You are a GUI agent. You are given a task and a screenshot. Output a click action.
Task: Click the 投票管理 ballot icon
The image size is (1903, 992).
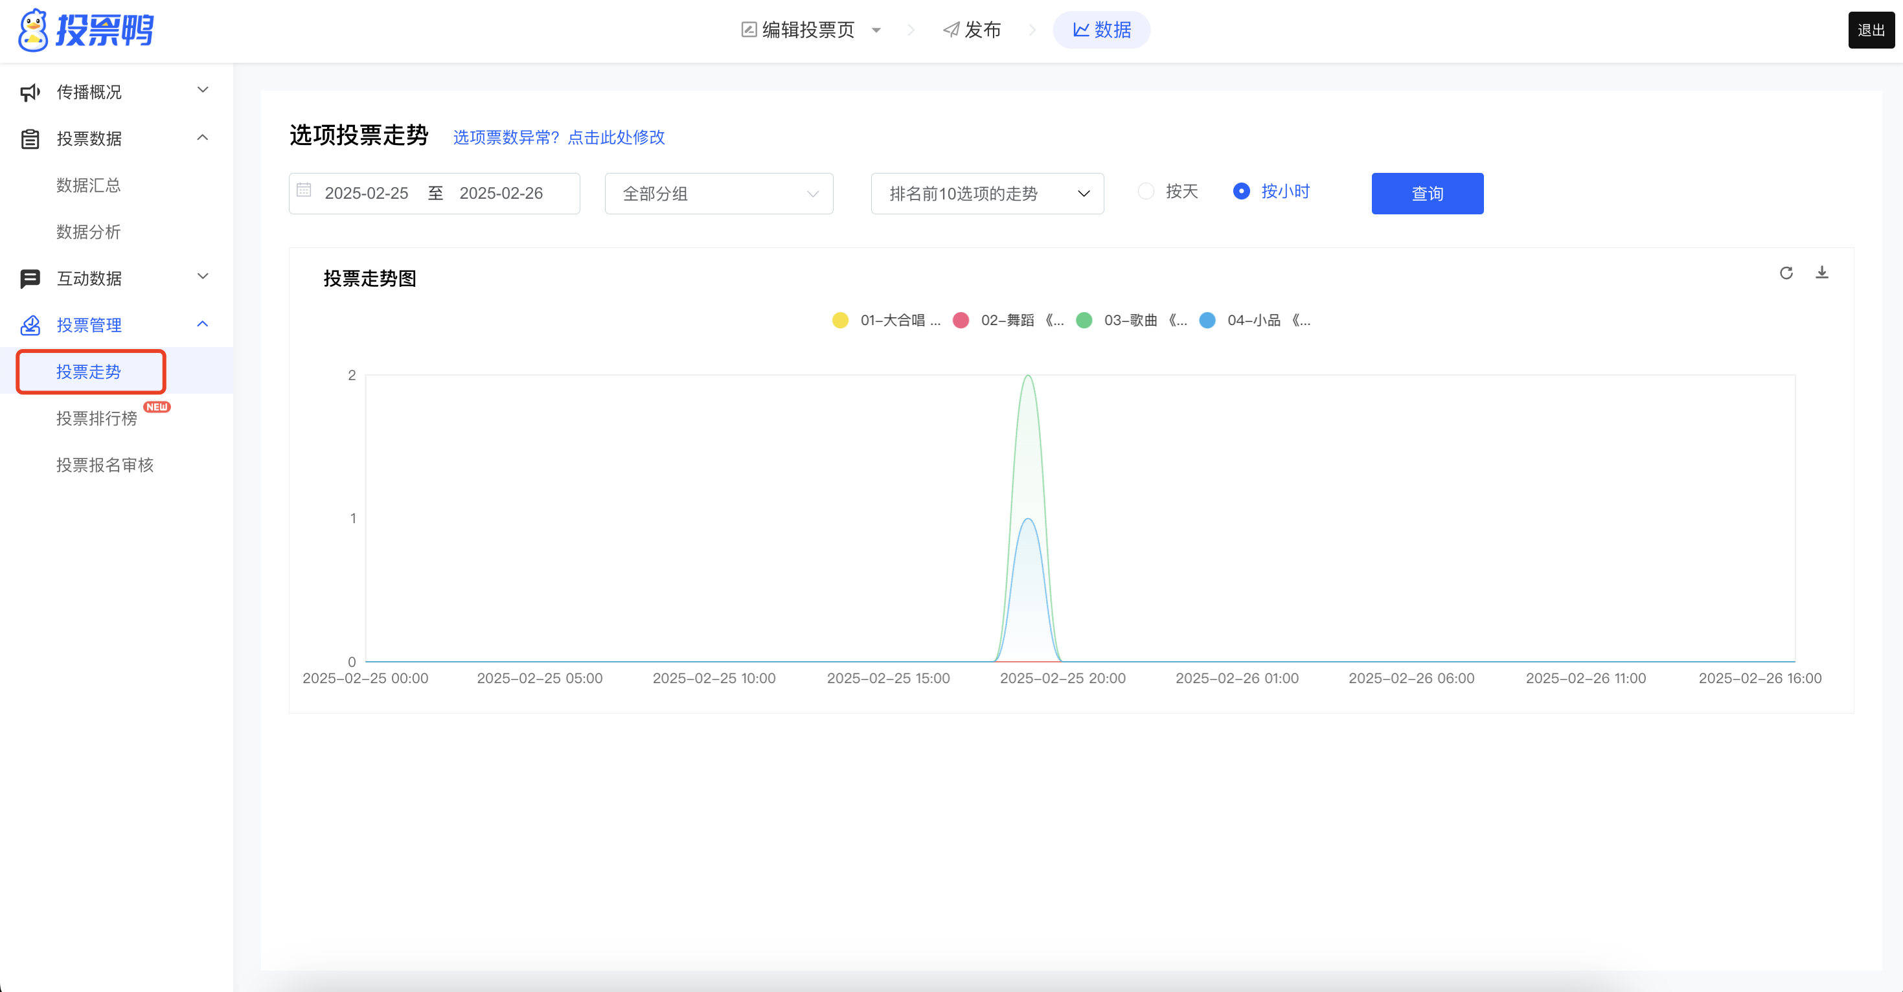coord(30,325)
